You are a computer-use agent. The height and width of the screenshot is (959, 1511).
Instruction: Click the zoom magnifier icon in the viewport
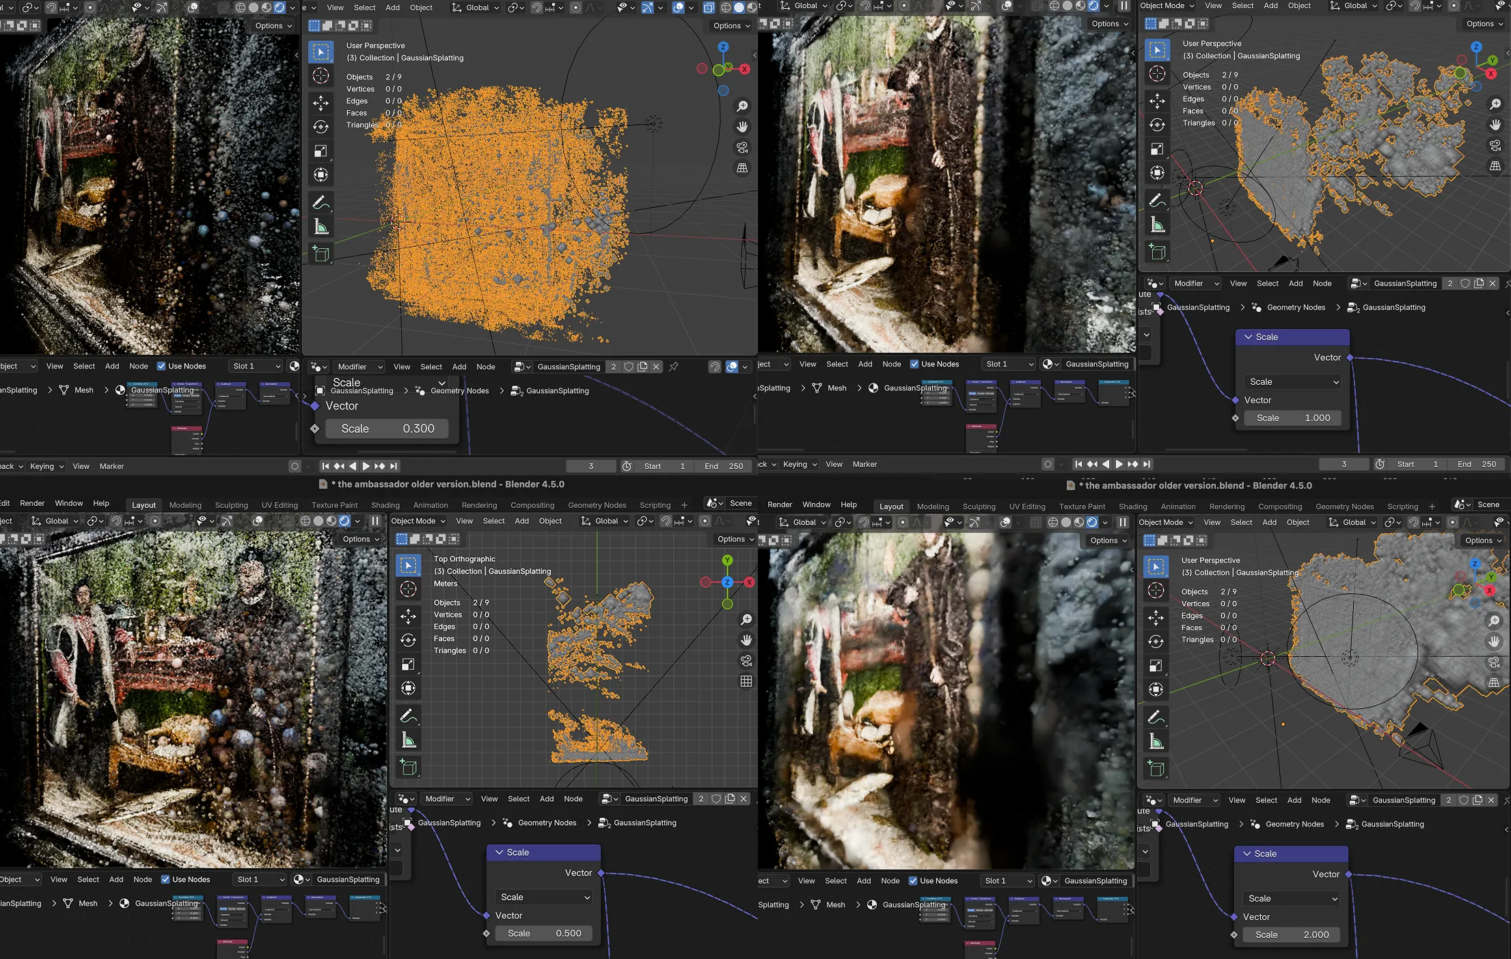click(x=742, y=105)
